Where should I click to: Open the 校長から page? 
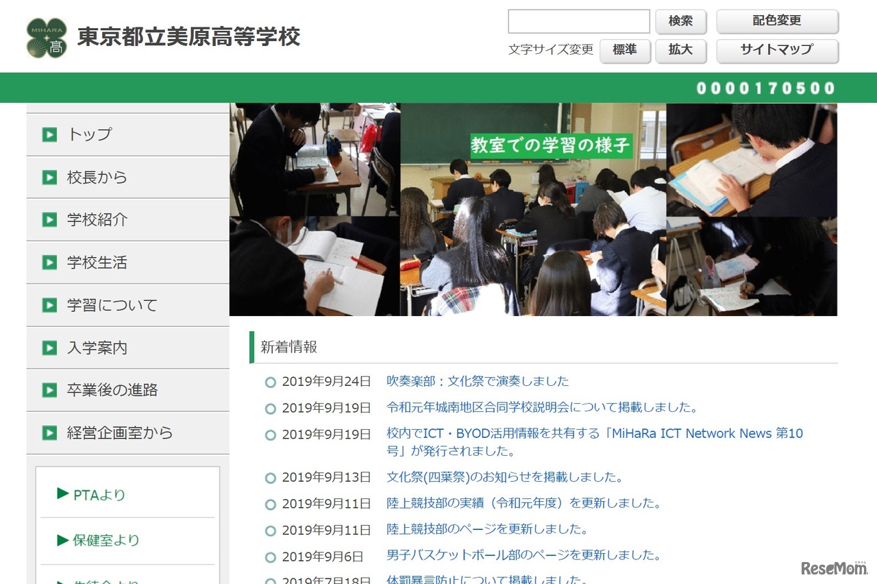click(x=97, y=177)
